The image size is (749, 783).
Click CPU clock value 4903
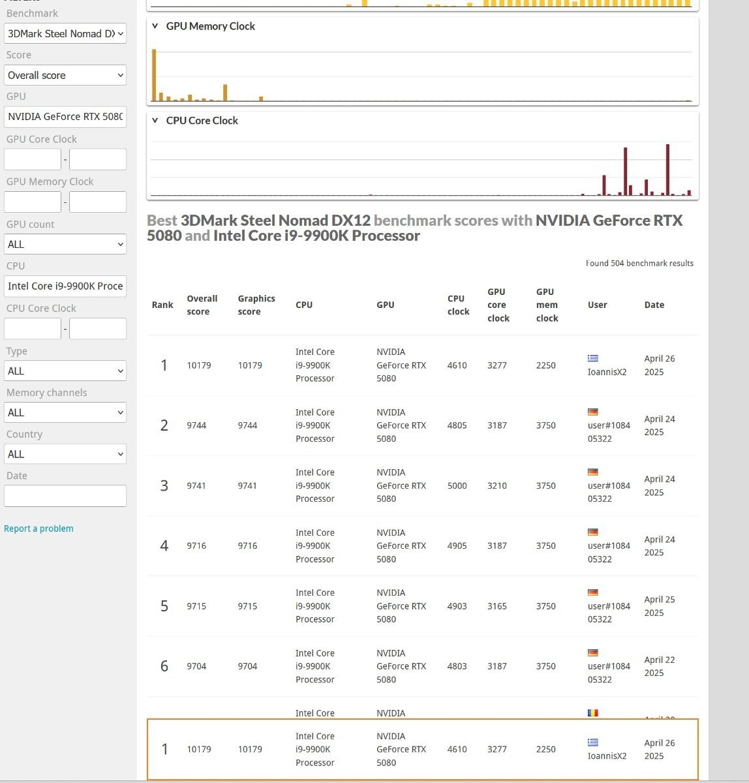point(457,606)
